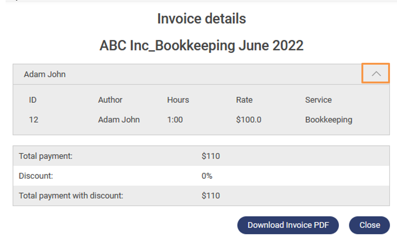
Task: Click the Hours column header
Action: (178, 100)
